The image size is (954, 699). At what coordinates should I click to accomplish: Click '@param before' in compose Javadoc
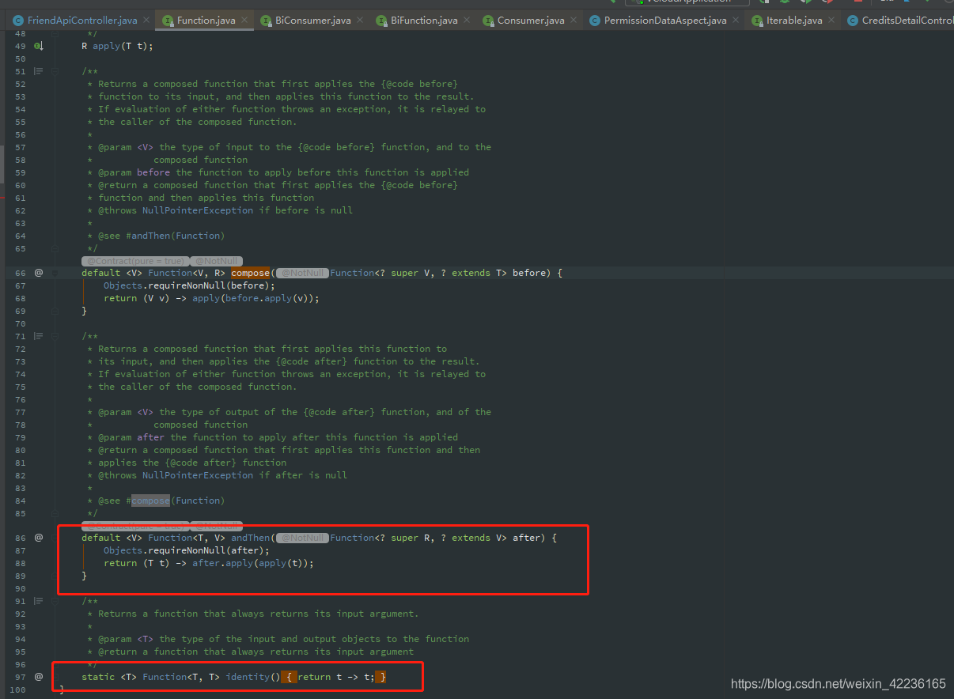[x=134, y=172]
